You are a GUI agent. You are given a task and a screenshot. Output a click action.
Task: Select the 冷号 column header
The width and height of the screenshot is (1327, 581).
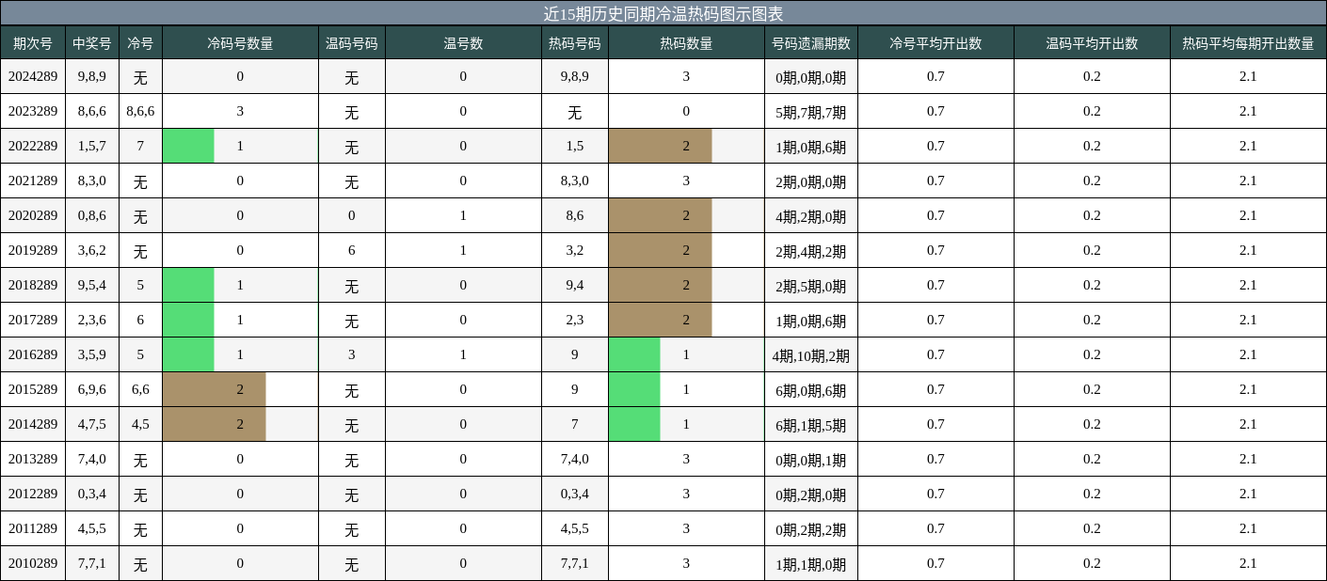click(139, 42)
